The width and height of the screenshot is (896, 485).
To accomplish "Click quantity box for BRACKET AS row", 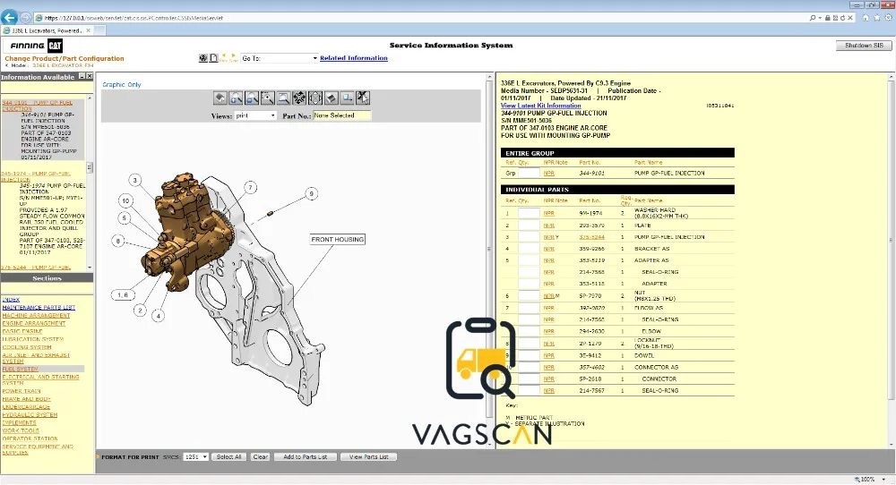I will (x=529, y=249).
